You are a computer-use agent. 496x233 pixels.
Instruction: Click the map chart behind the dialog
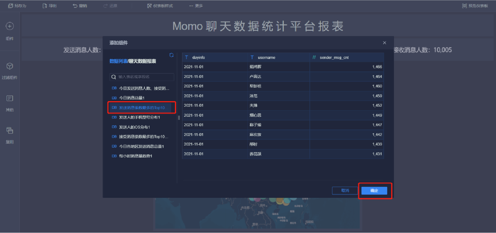257,213
